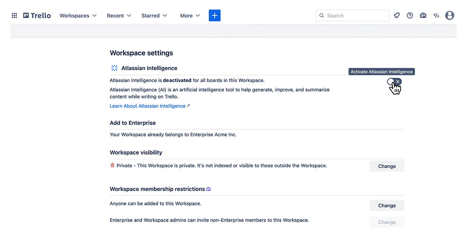
Task: Click text 'Your Workspace already belongs to Enterprise'
Action: click(x=161, y=134)
